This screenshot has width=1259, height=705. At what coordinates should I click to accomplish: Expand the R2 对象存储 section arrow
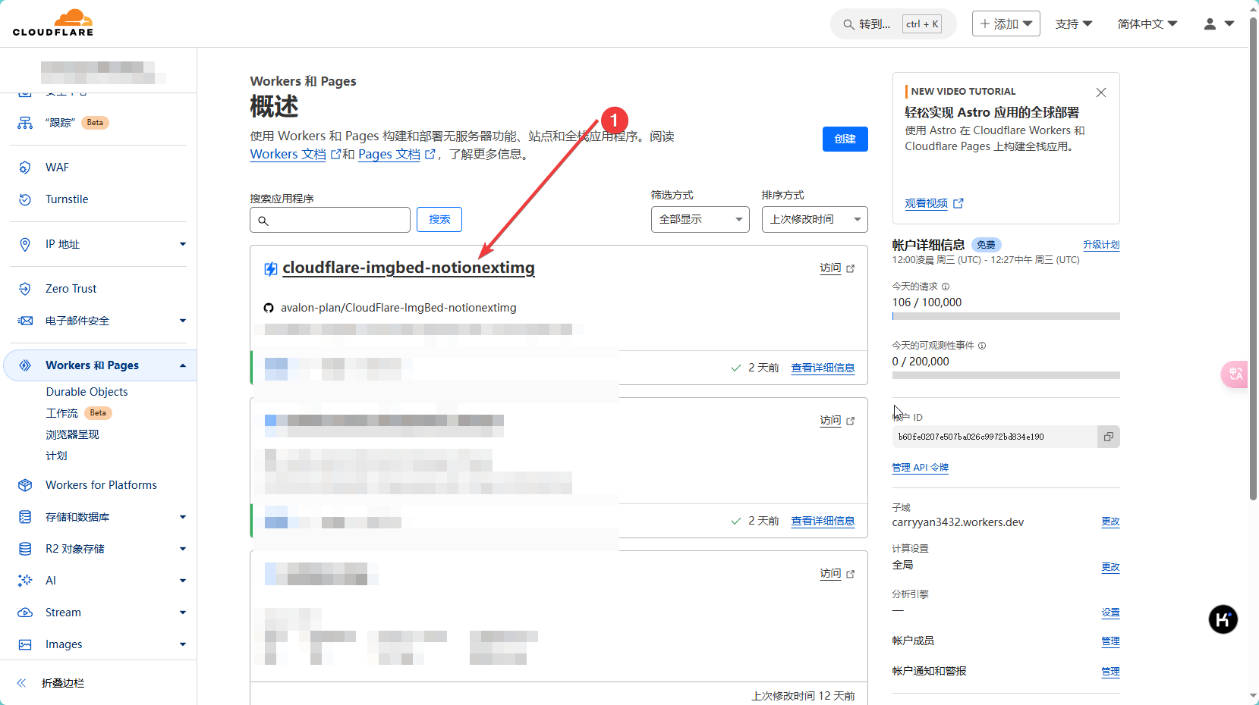tap(183, 549)
